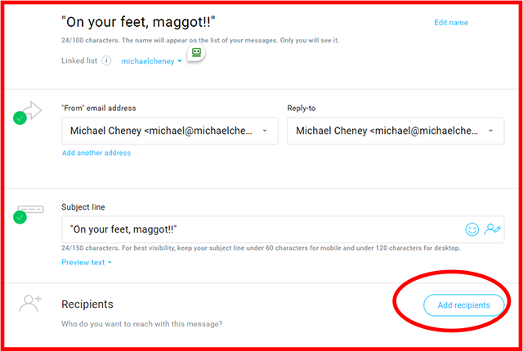523x351 pixels.
Task: Click the Edit name link
Action: pyautogui.click(x=451, y=23)
